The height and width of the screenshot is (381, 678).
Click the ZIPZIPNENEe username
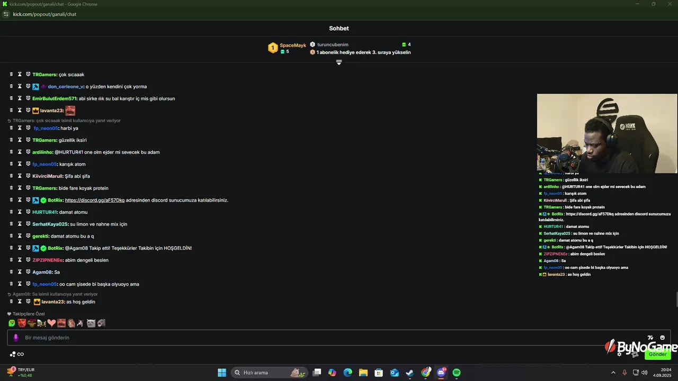click(x=48, y=260)
